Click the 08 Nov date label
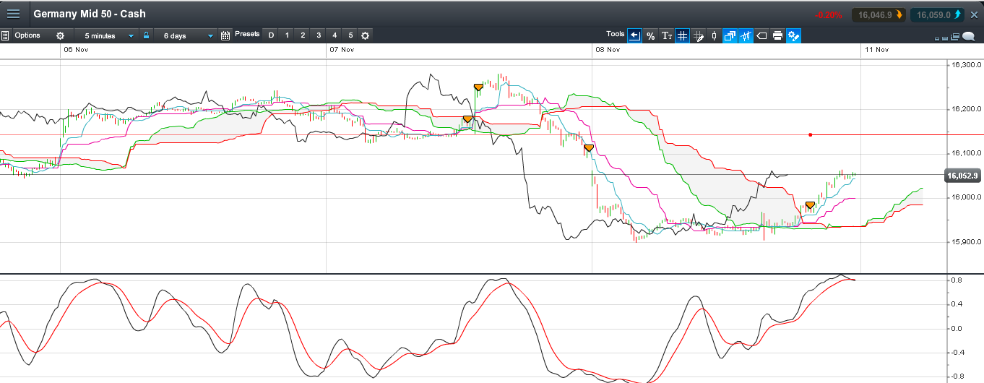 (608, 50)
